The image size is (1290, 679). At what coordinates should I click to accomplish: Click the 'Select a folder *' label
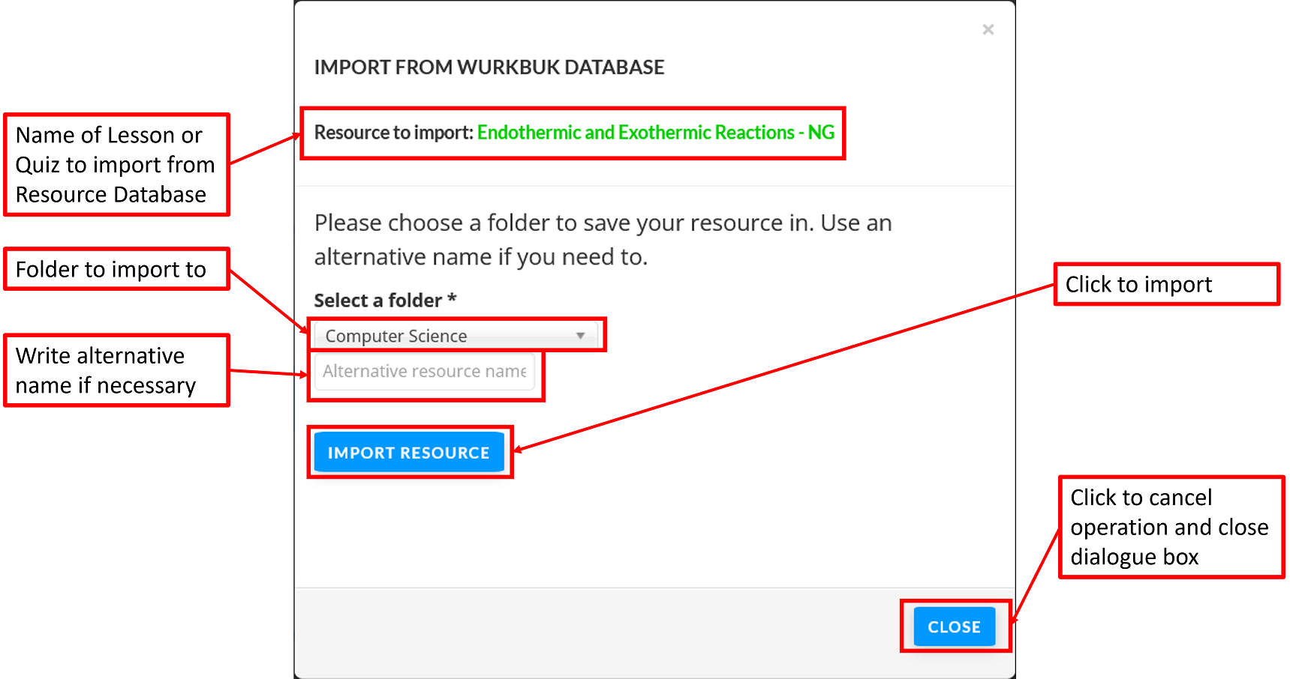coord(377,301)
